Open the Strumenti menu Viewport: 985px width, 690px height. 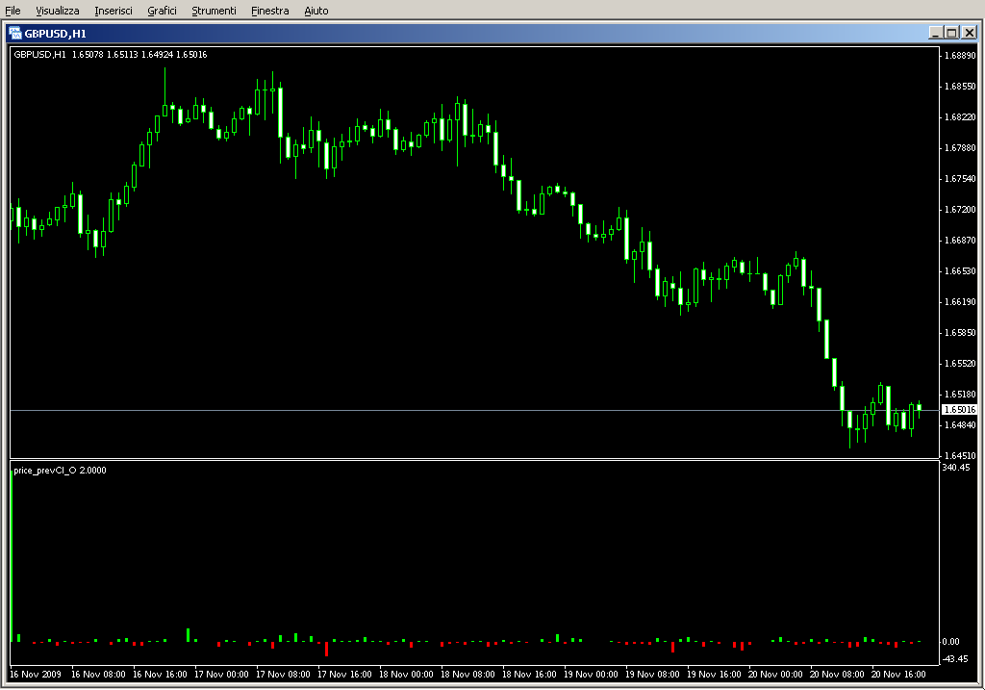click(214, 11)
